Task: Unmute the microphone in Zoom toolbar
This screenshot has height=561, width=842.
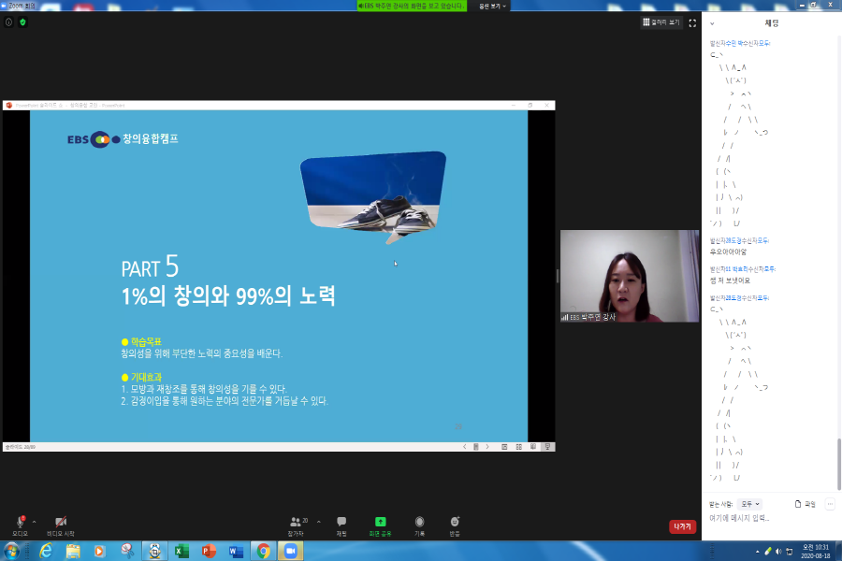Action: click(20, 522)
